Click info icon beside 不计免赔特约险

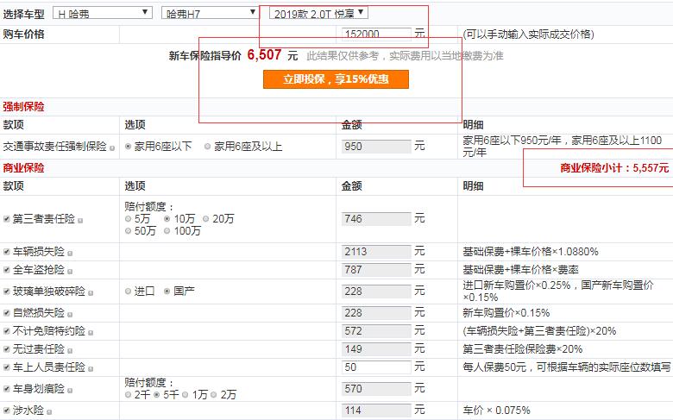[91, 333]
